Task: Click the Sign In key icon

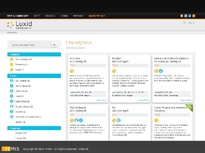Action: (x=184, y=23)
